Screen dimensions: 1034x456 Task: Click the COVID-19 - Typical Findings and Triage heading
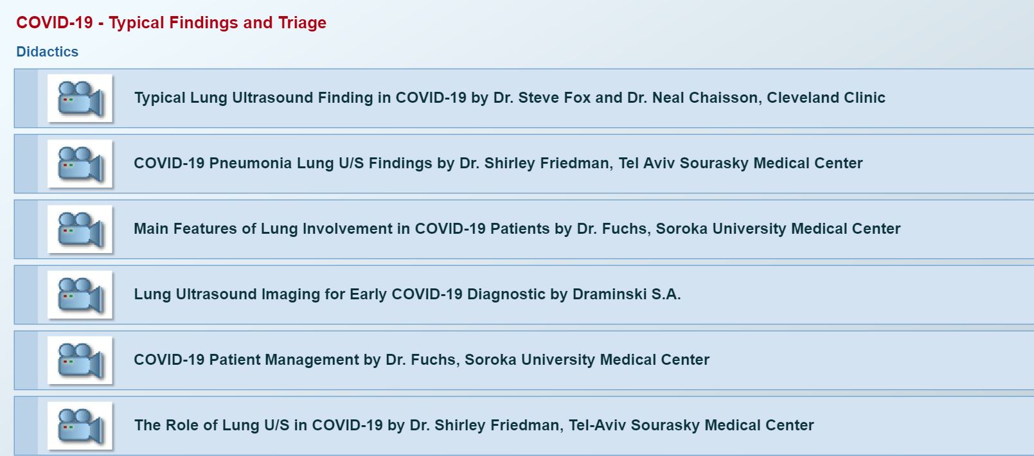point(171,22)
